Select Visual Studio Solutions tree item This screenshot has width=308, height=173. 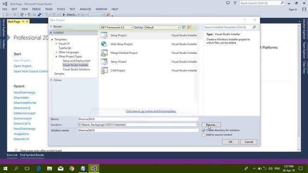tap(77, 69)
